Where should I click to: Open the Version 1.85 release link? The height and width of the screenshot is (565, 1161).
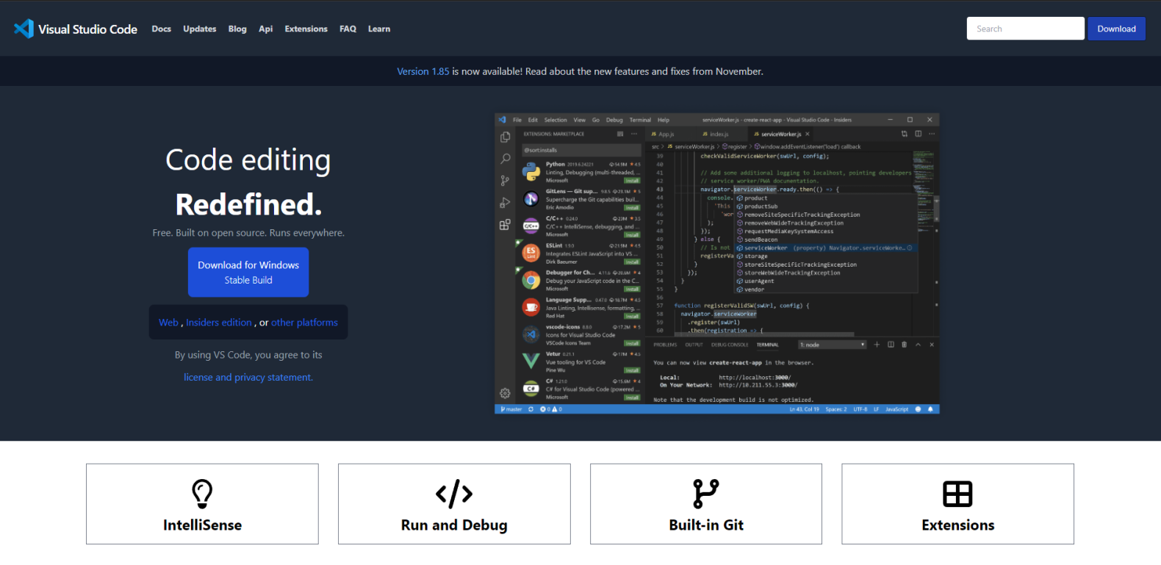tap(423, 71)
